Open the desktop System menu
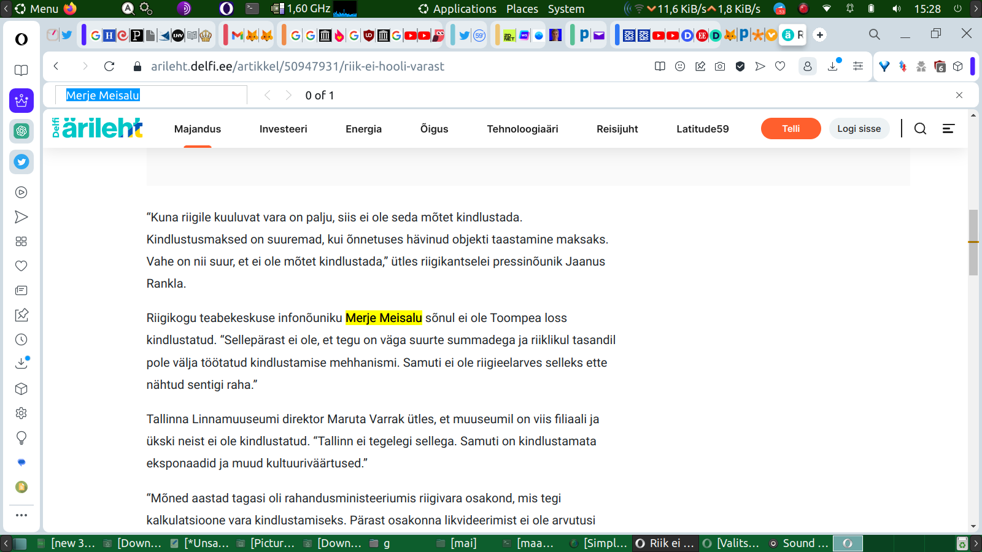The width and height of the screenshot is (982, 552). (x=566, y=9)
